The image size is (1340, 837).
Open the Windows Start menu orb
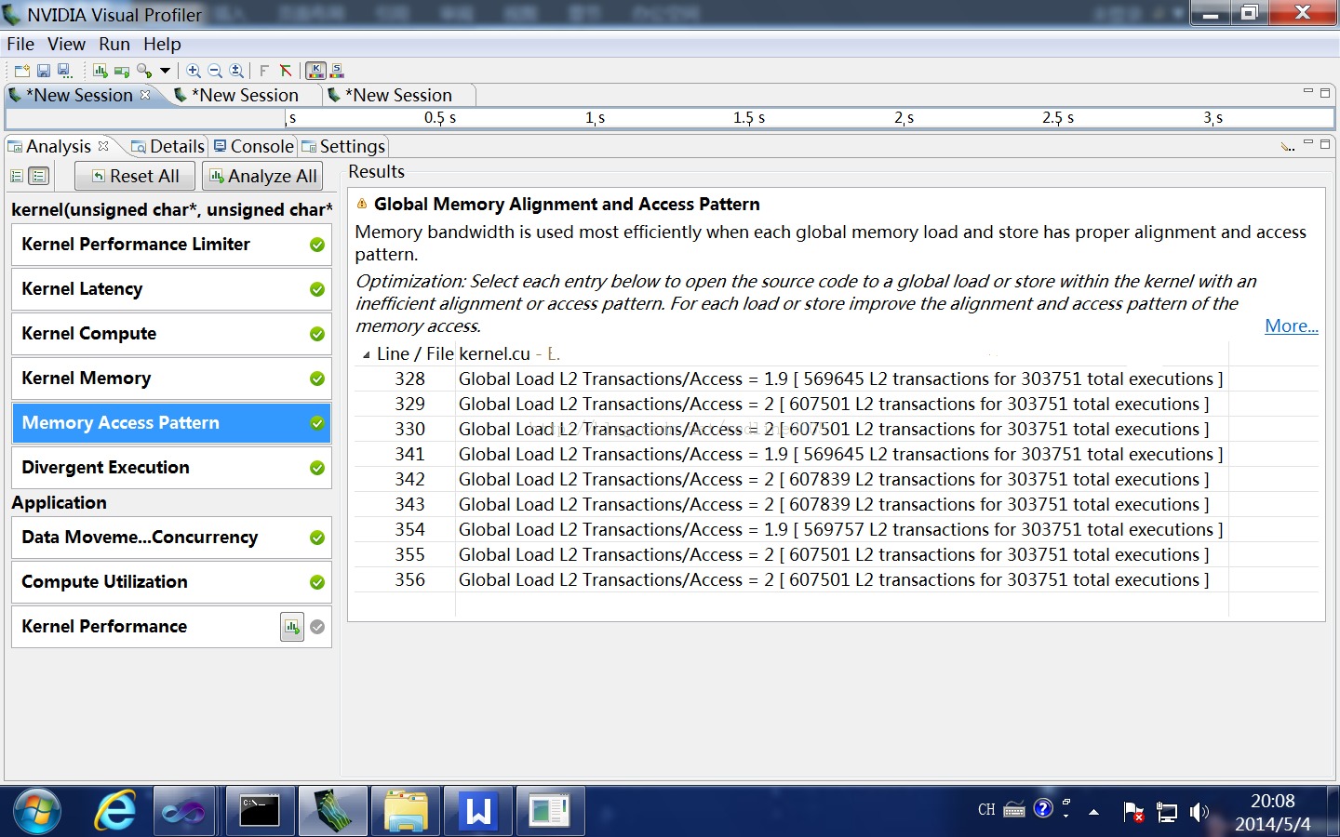pyautogui.click(x=36, y=811)
